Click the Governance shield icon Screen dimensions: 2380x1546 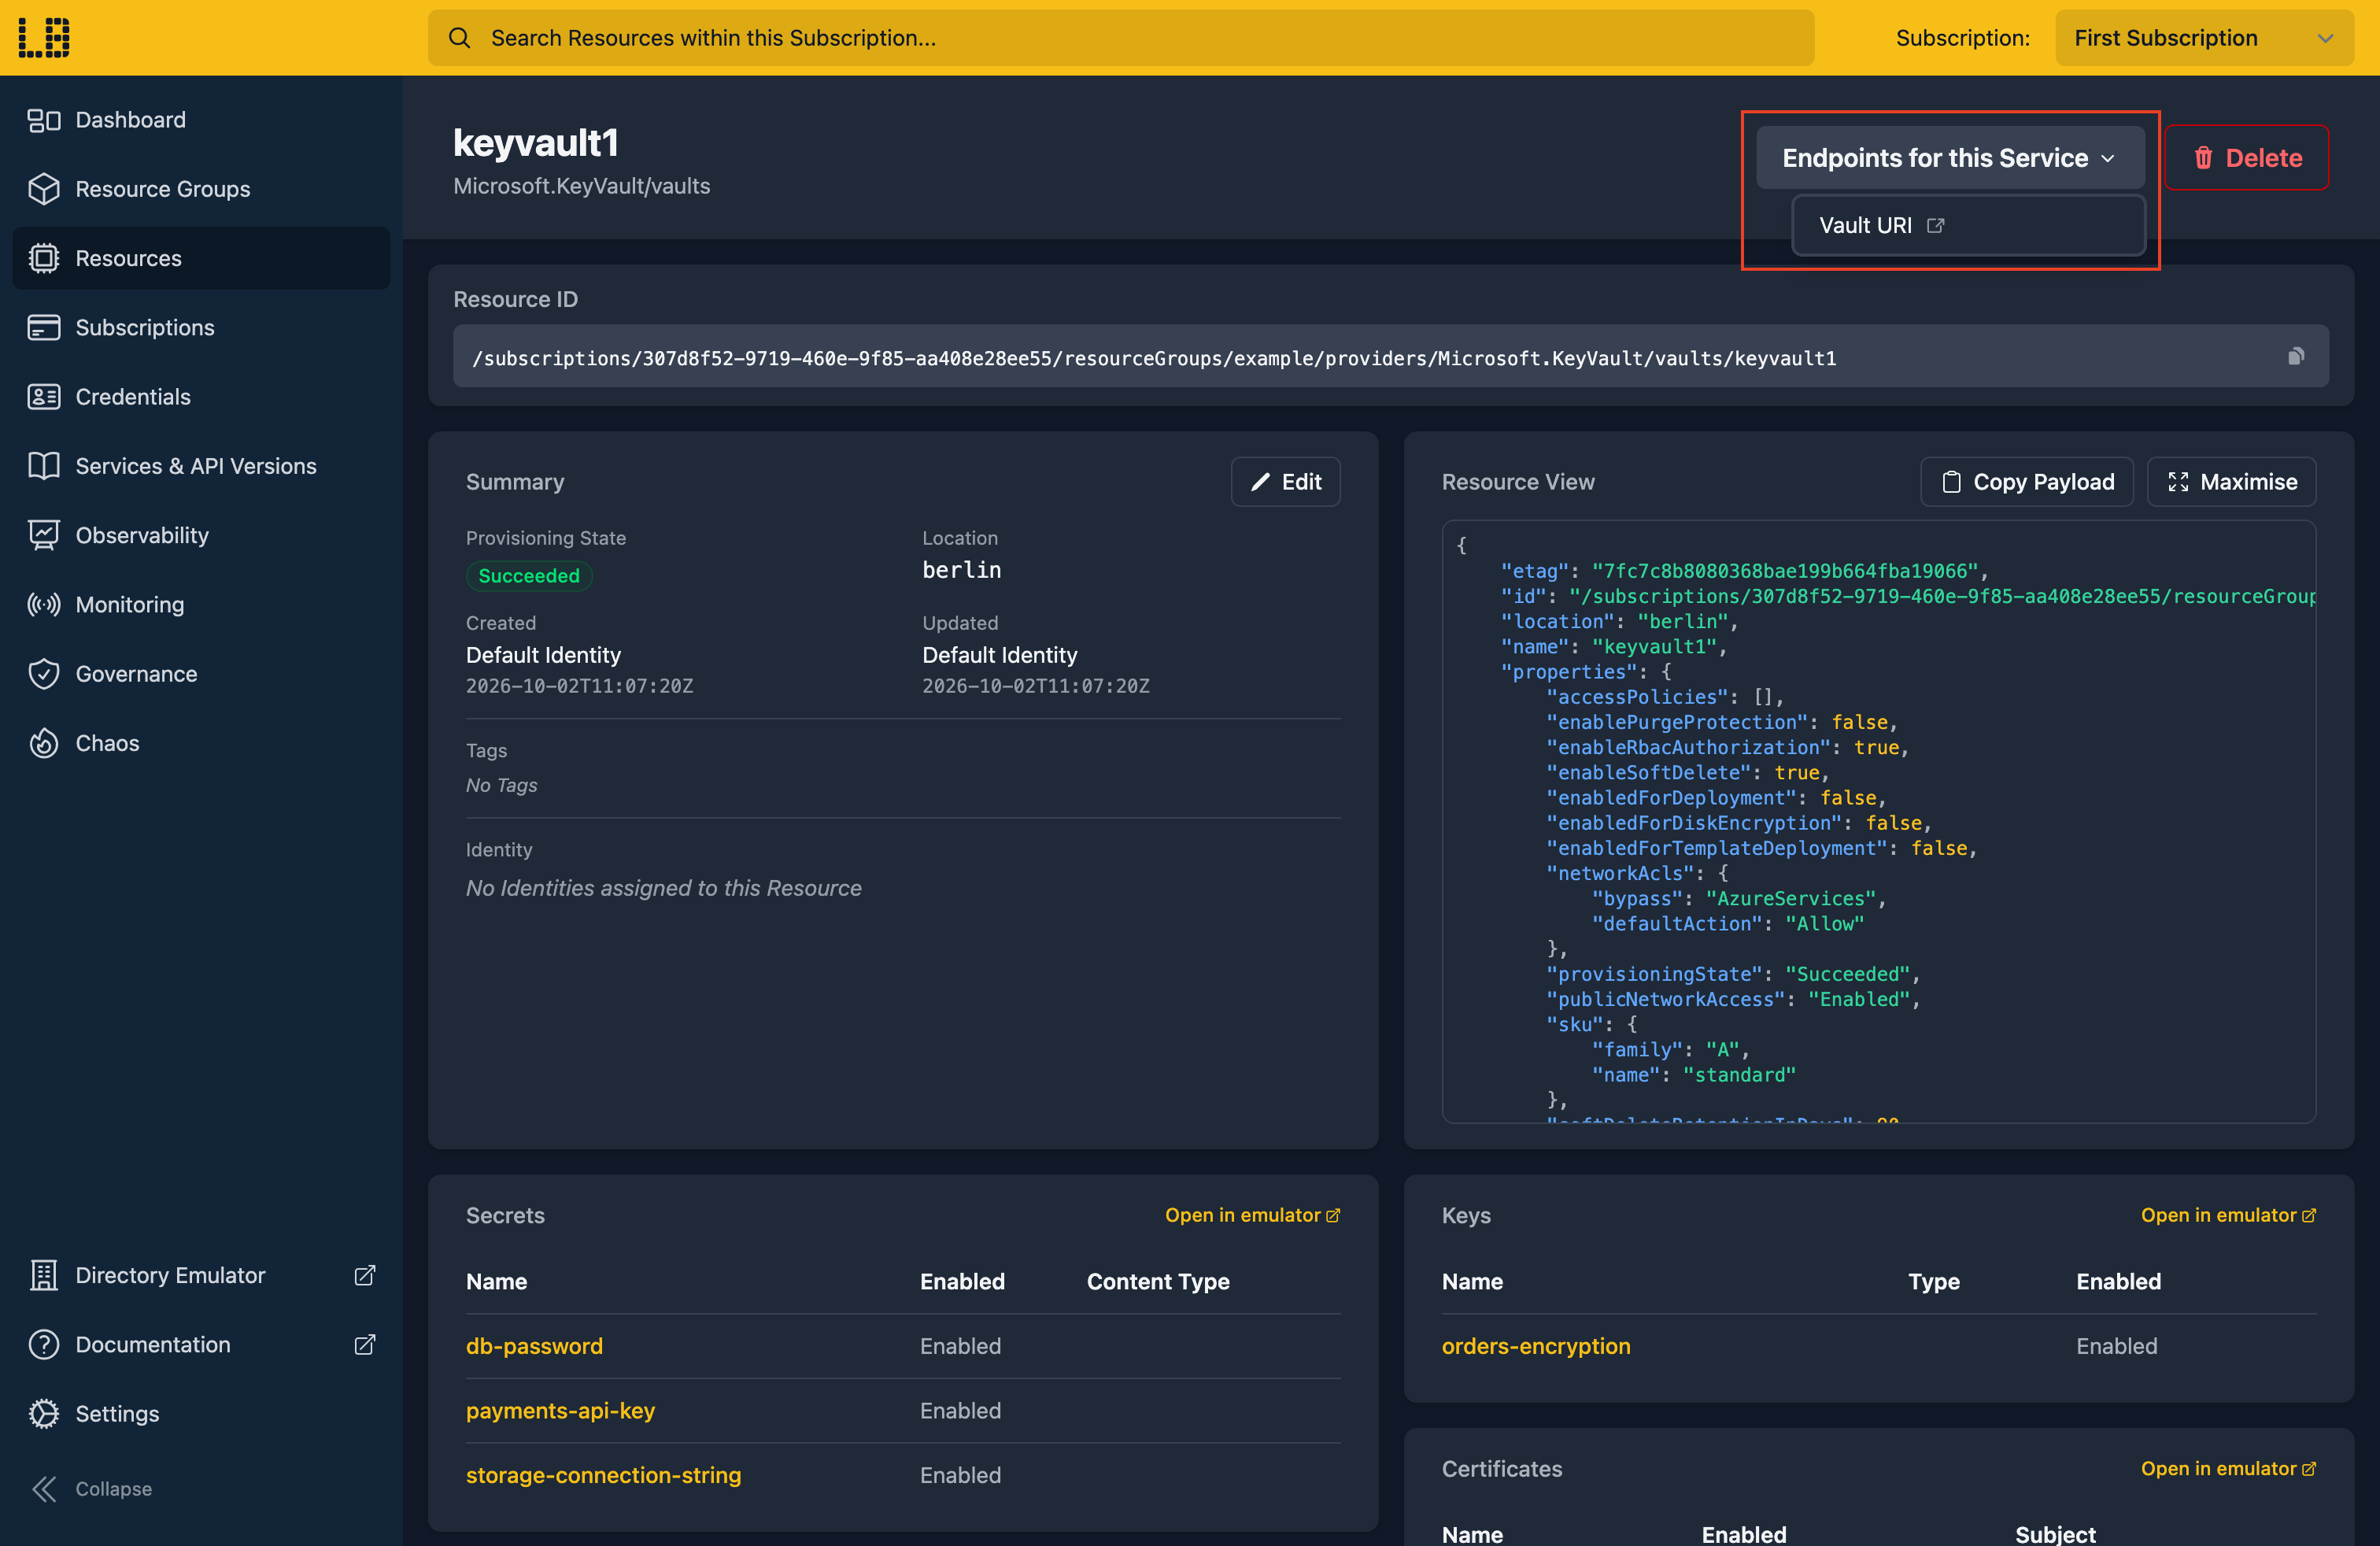click(44, 674)
